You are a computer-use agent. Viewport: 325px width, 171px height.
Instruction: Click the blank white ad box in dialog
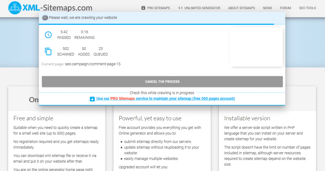point(256,47)
